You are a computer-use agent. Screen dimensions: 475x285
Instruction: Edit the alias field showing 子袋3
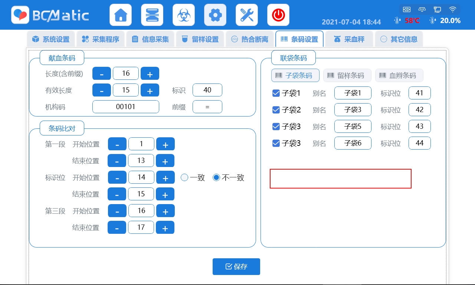pos(353,110)
